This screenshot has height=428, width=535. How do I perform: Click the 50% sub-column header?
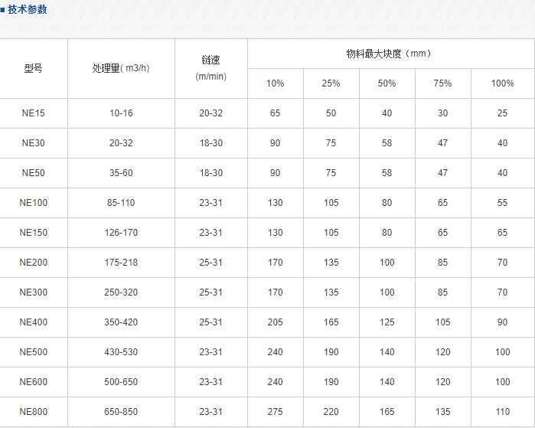[x=387, y=83]
